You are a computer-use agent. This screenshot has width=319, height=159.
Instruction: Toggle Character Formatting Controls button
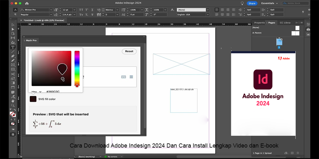[x=15, y=10]
